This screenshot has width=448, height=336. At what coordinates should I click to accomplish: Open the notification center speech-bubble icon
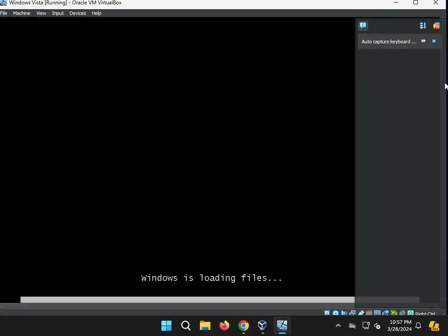click(363, 26)
